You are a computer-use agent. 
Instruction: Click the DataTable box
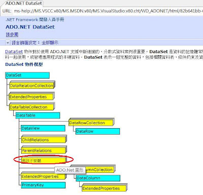point(38,115)
